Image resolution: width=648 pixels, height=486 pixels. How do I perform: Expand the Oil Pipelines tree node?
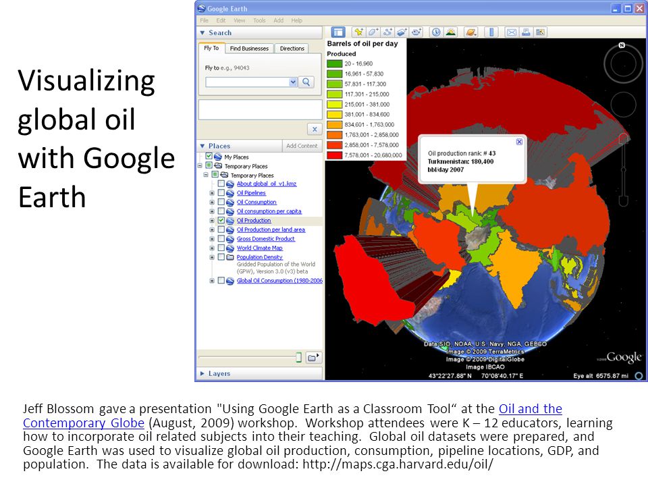coord(212,193)
